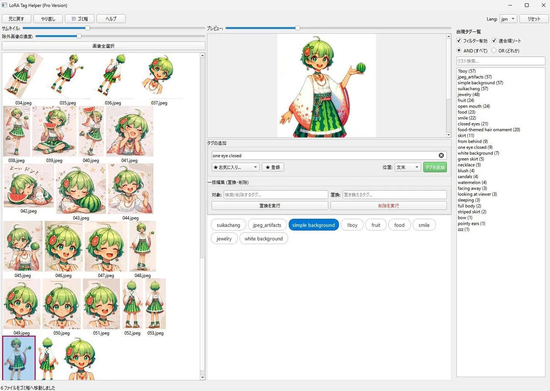550x391 pixels.
Task: Click the リセット reset button
Action: point(534,19)
